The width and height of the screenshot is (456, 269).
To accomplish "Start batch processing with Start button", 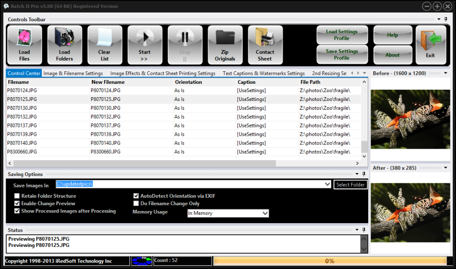I will click(144, 45).
